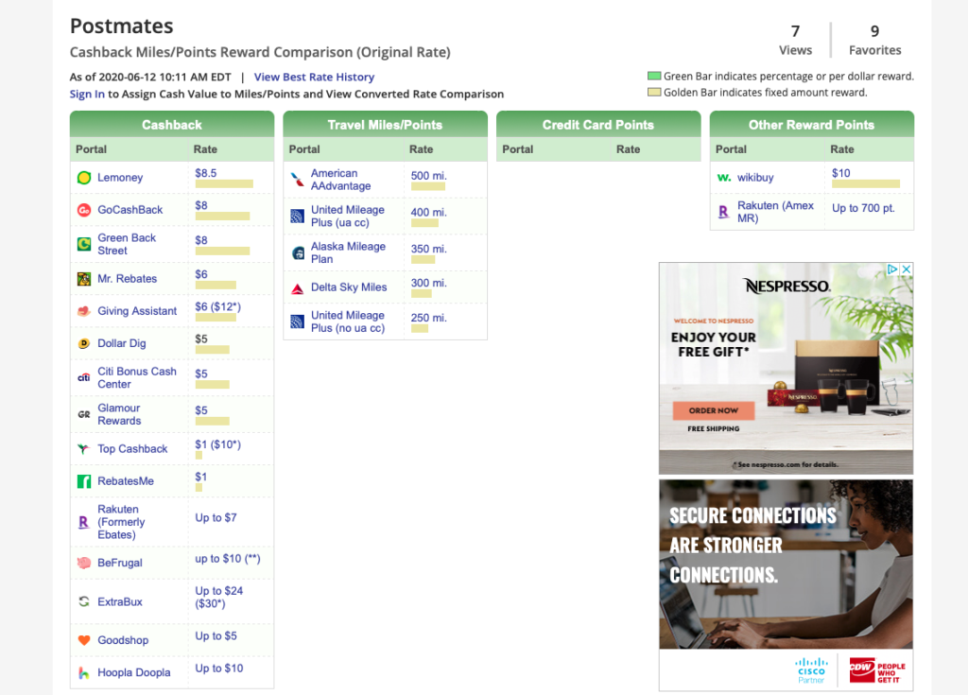
Task: Open the Top Cashback link
Action: (132, 449)
